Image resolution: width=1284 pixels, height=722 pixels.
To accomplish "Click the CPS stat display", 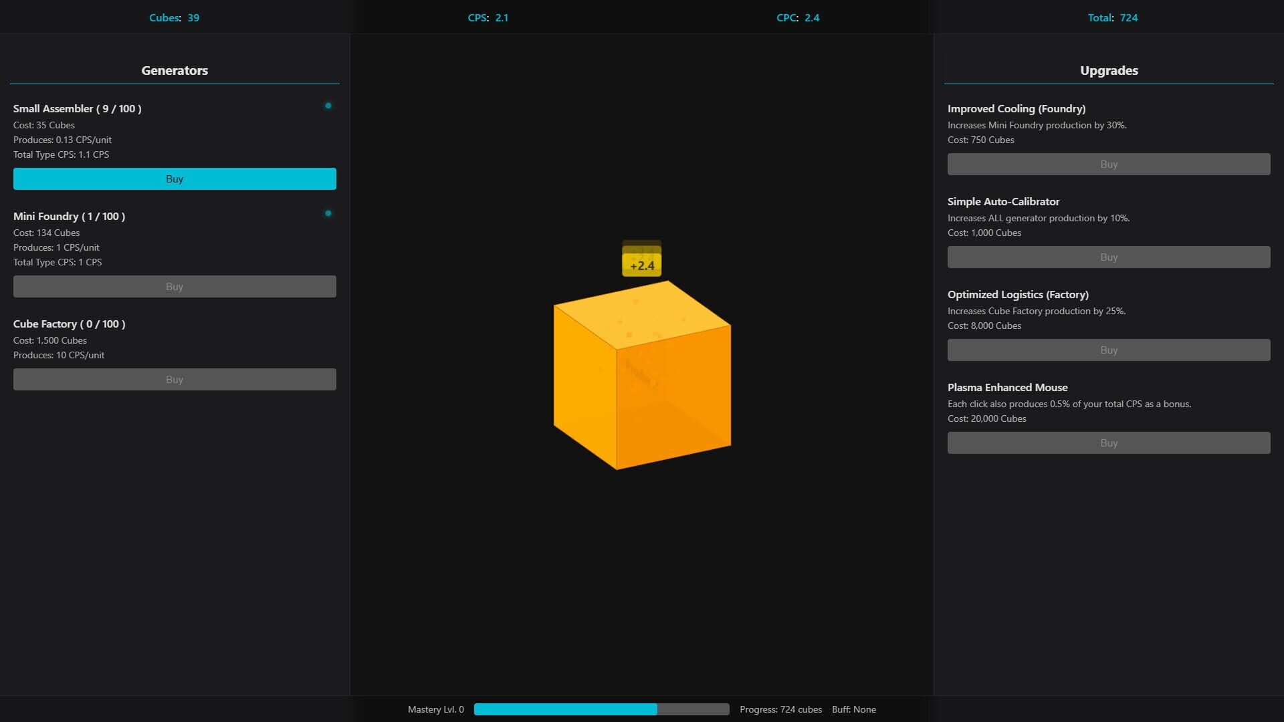I will pos(488,18).
